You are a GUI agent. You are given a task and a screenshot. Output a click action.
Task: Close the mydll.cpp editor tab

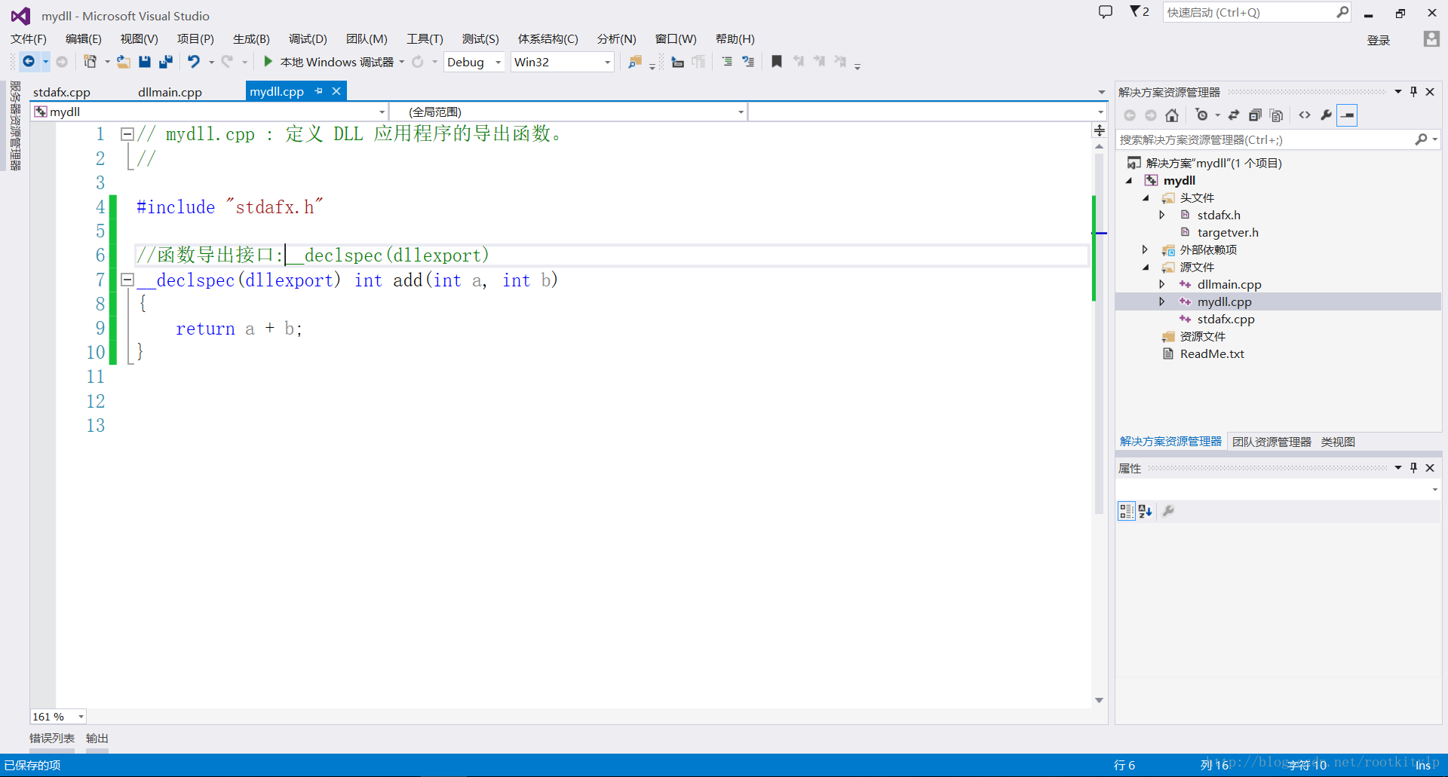(x=336, y=91)
